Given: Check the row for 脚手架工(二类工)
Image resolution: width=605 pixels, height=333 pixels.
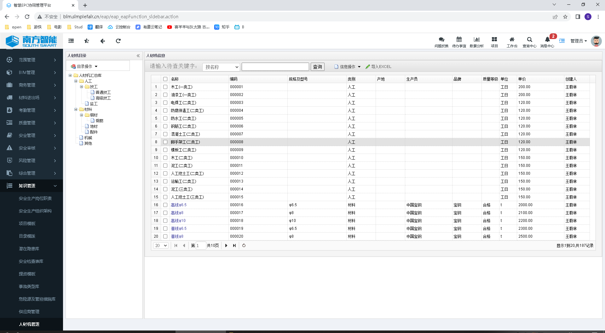Looking at the screenshot, I should click(x=165, y=142).
